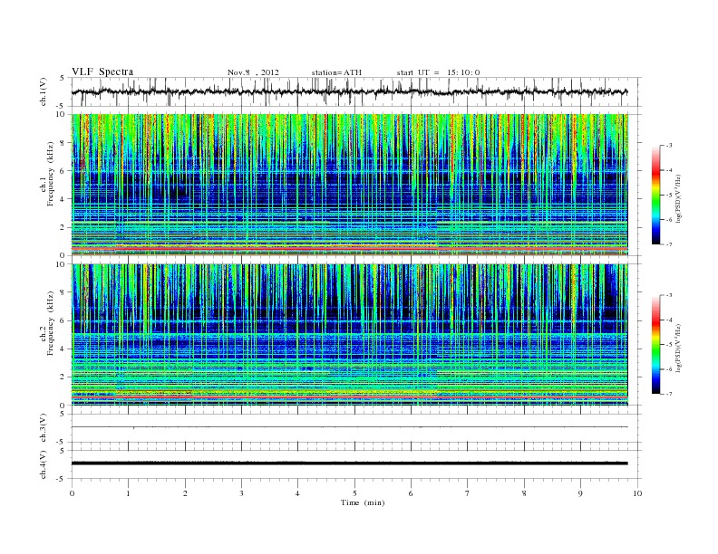Click the "VLF Spectra" plot title
This screenshot has width=718, height=554.
102,72
